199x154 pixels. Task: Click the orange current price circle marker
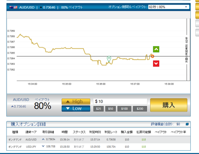pos(153,56)
